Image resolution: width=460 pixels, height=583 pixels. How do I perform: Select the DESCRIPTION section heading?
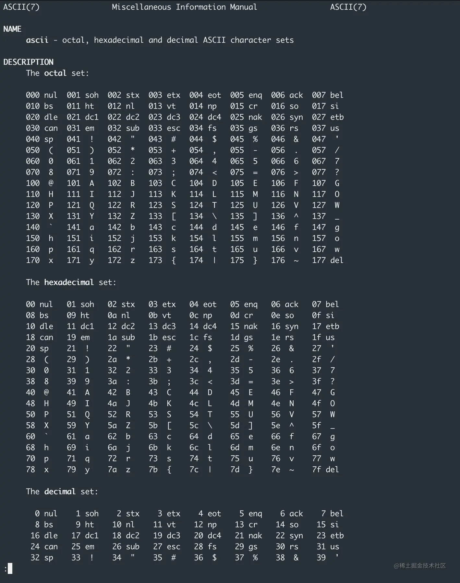coord(28,62)
